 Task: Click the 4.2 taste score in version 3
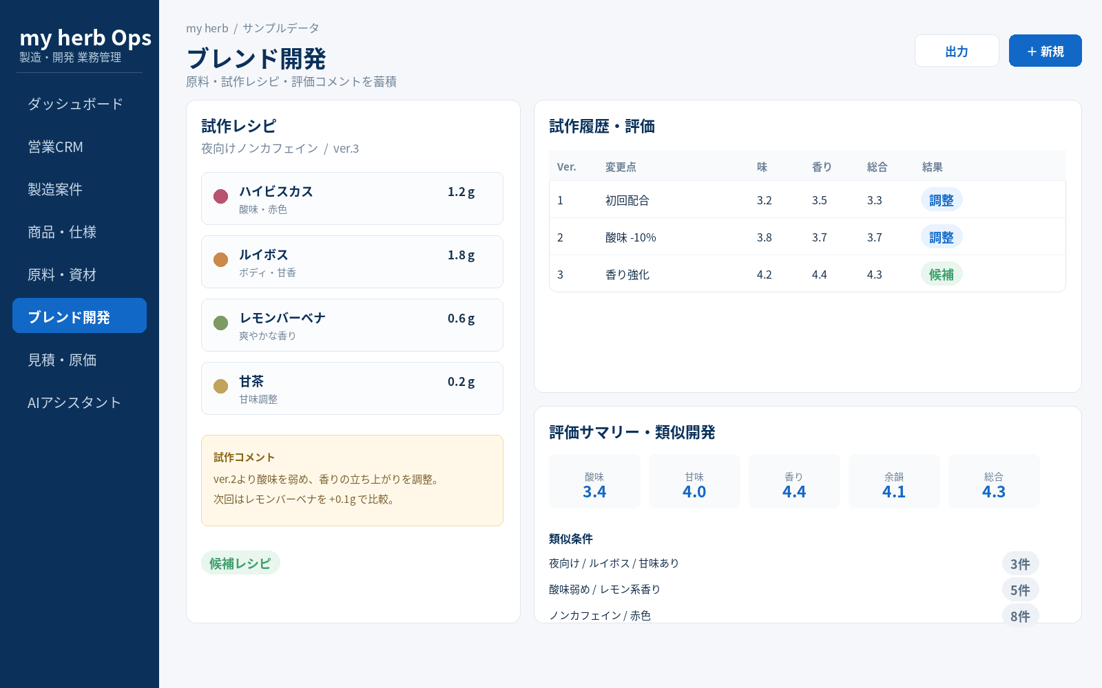pyautogui.click(x=765, y=275)
